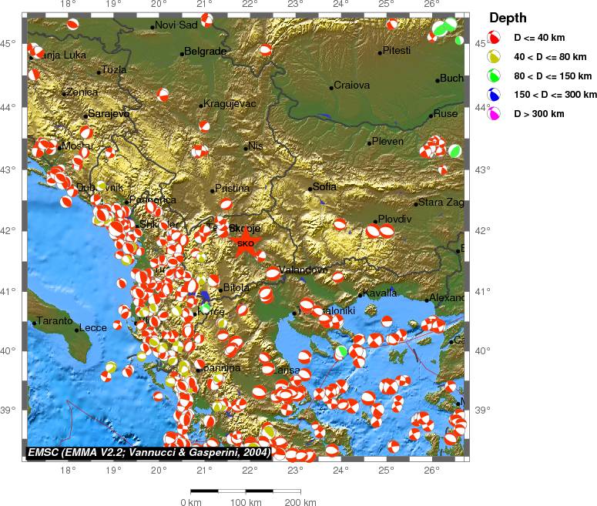The height and width of the screenshot is (506, 597).
Task: Click the Ioannina city label
Action: pyautogui.click(x=221, y=368)
